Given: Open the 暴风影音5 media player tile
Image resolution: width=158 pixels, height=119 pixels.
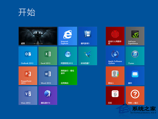Looking at the screenshot, I should [88, 36].
